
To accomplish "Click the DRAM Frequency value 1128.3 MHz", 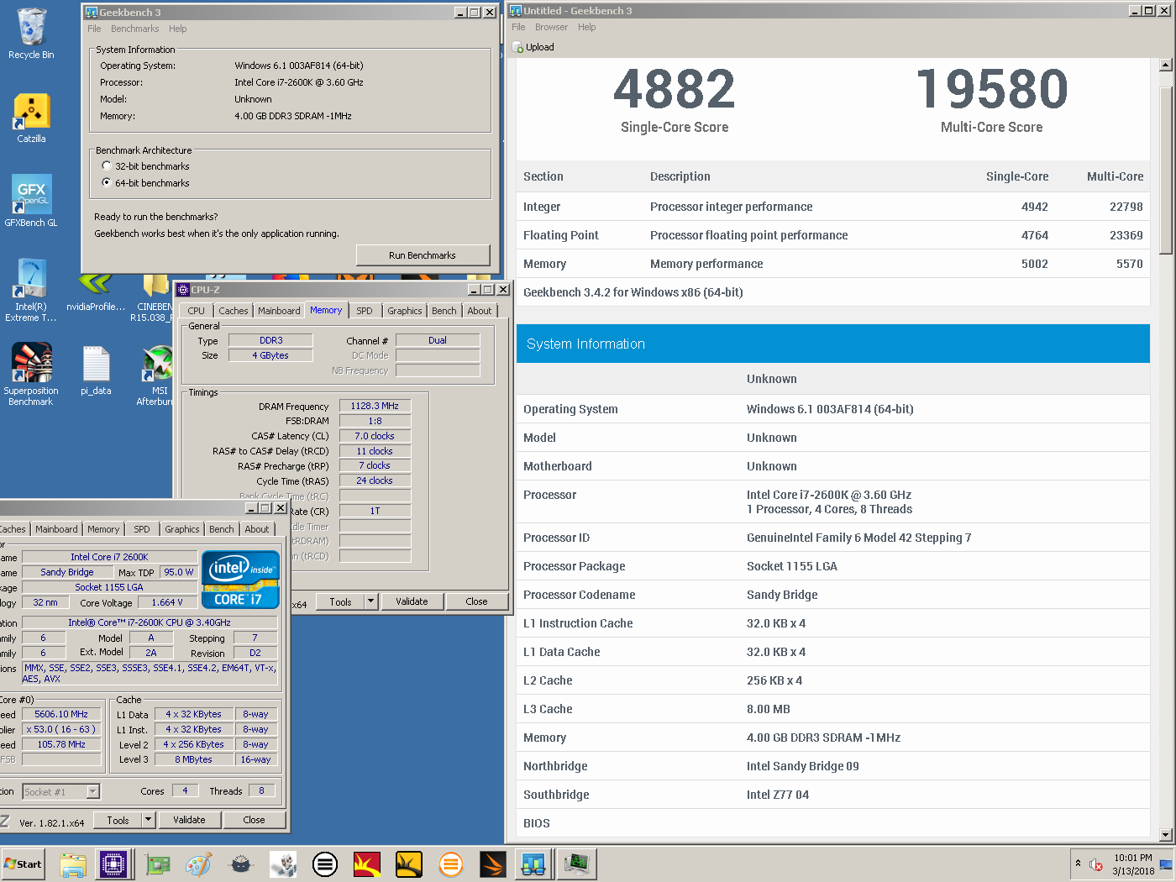I will click(375, 406).
